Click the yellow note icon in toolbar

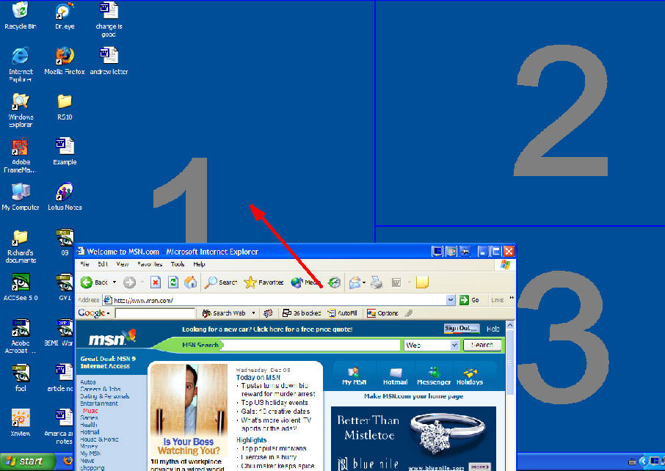point(422,282)
